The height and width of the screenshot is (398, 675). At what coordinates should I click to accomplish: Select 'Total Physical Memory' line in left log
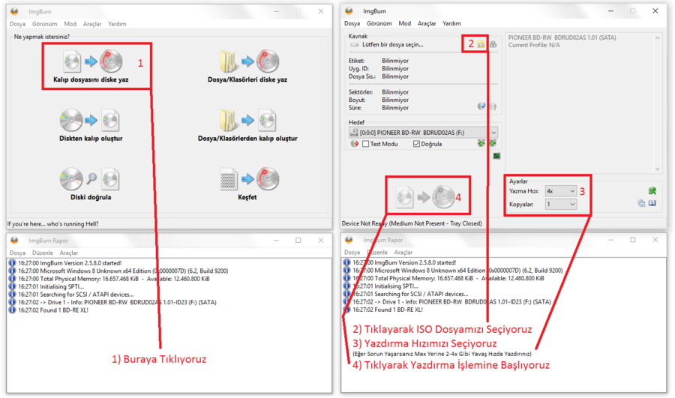(114, 279)
